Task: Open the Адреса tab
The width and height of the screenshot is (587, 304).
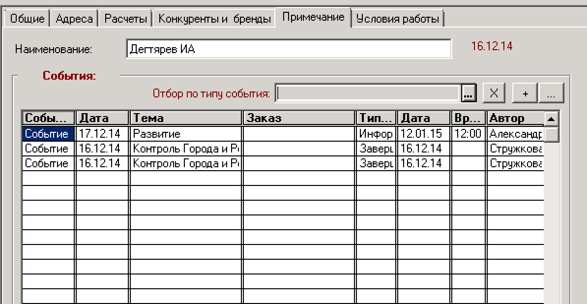Action: [x=74, y=19]
